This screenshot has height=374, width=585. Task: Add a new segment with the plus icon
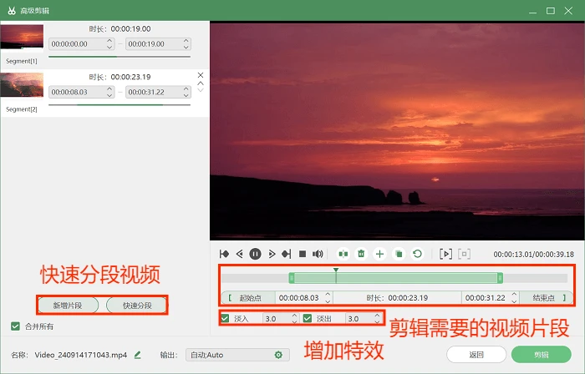(379, 254)
